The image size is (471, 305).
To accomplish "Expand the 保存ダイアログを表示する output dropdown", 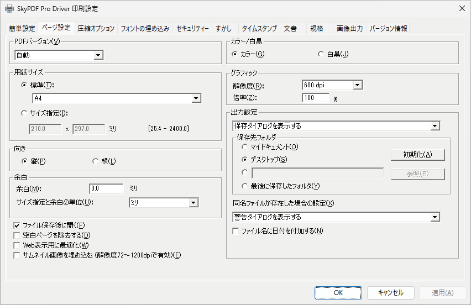I will 337,126.
